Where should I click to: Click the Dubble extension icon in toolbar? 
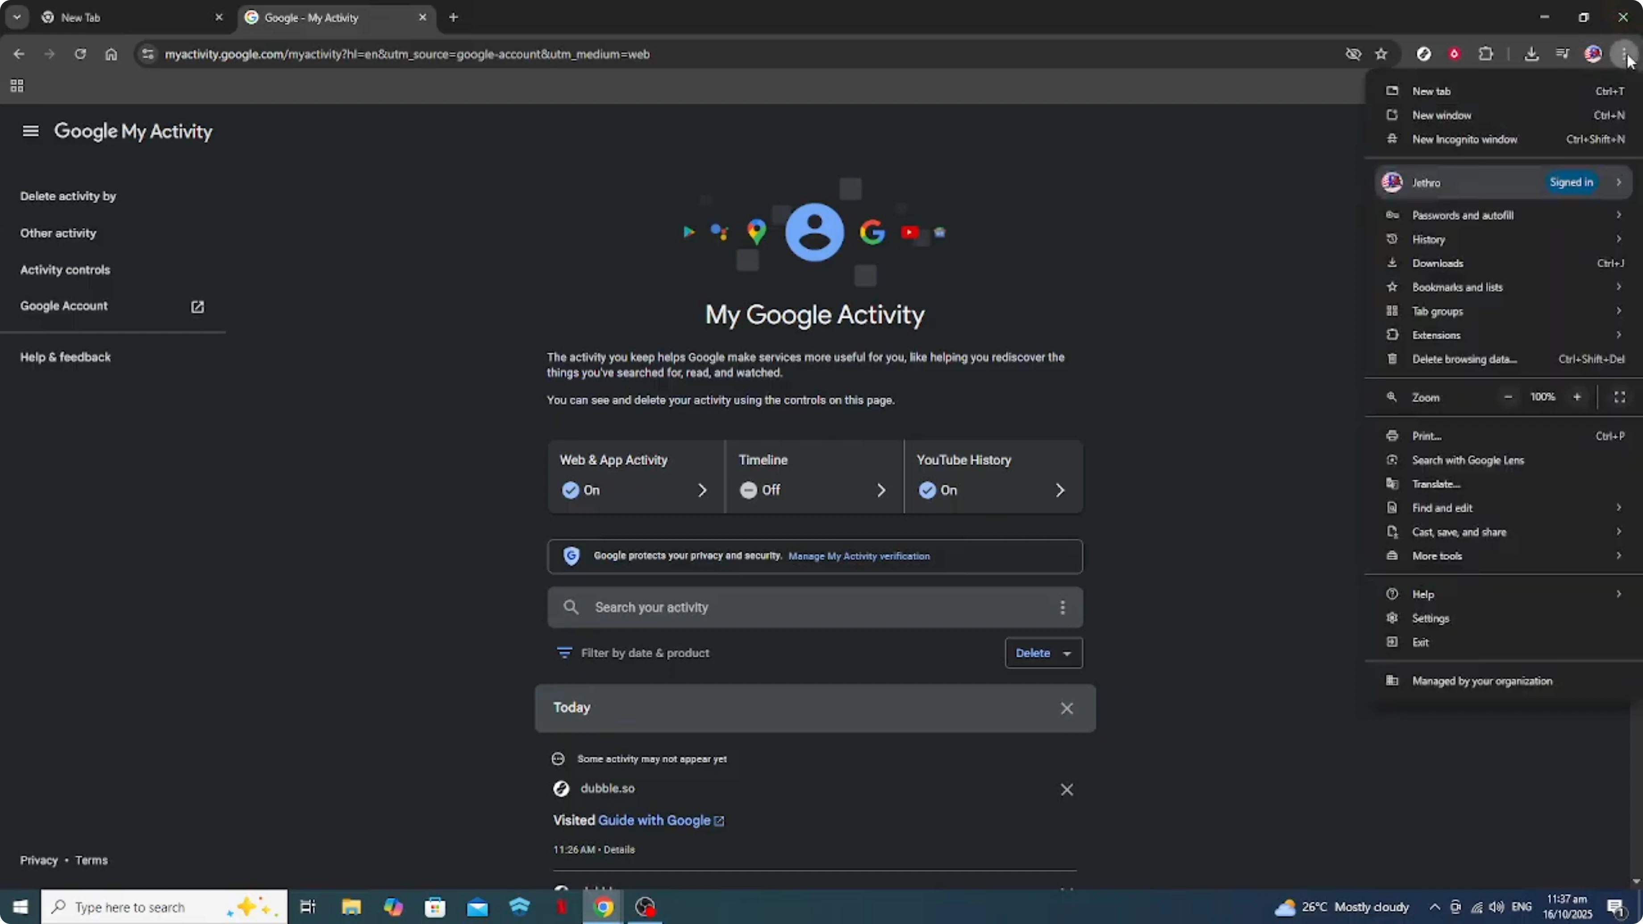point(1424,54)
